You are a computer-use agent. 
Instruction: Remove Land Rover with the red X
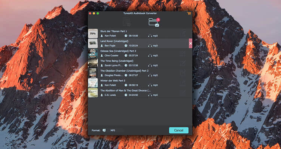pos(190,43)
